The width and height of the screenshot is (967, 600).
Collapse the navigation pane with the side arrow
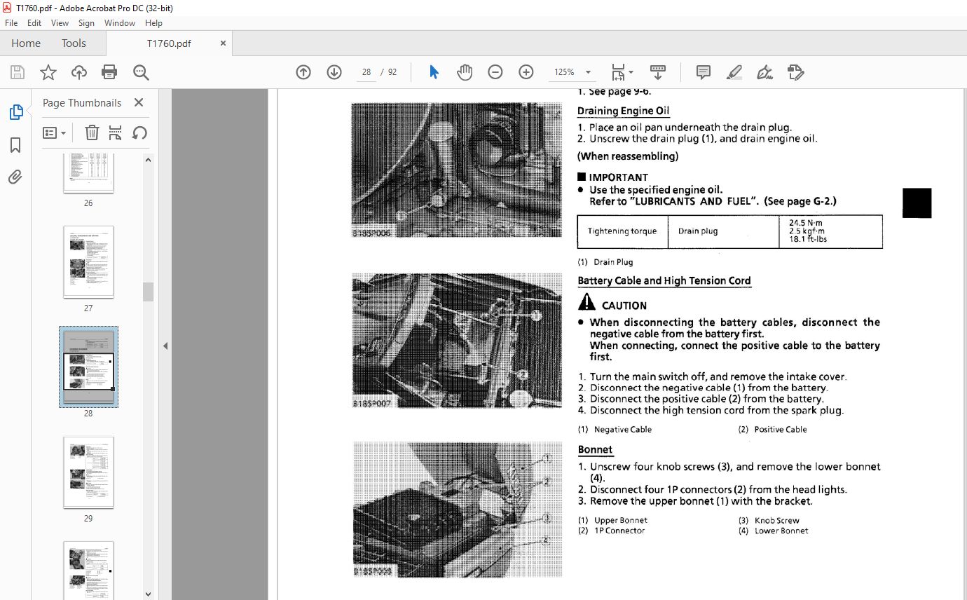165,346
